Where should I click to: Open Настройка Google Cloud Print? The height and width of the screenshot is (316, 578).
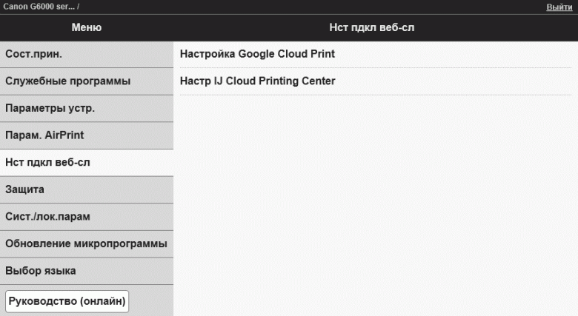[x=257, y=54]
